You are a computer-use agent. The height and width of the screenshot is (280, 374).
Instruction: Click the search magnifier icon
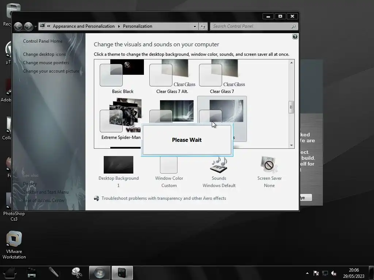click(x=294, y=26)
